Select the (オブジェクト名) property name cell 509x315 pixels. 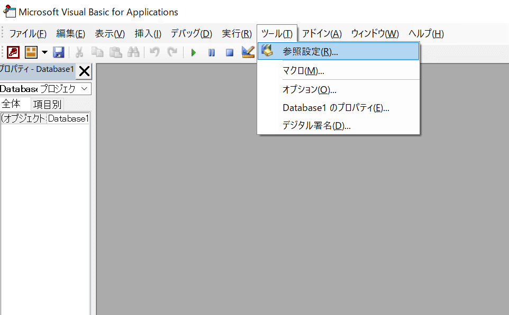click(23, 118)
